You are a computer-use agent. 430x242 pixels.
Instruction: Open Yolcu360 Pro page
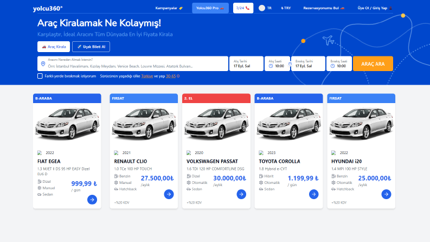click(210, 8)
